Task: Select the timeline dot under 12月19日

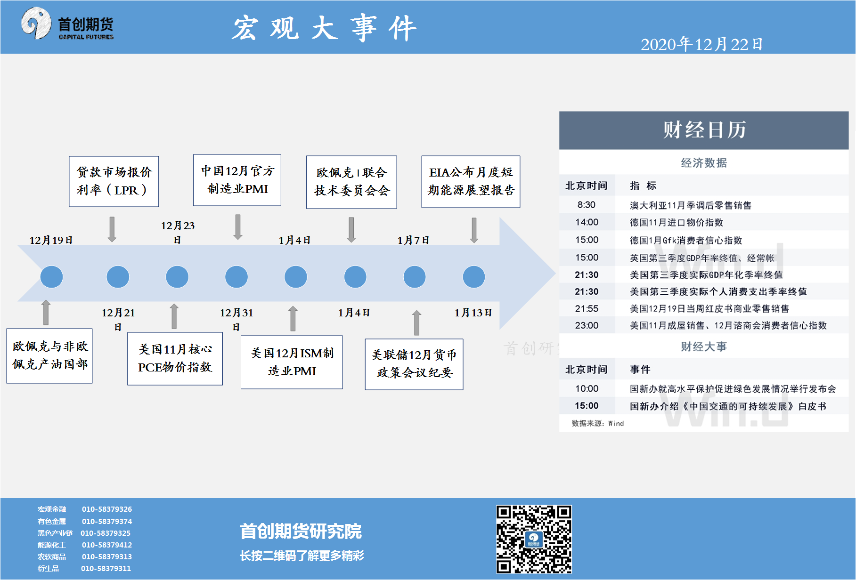Action: 51,277
